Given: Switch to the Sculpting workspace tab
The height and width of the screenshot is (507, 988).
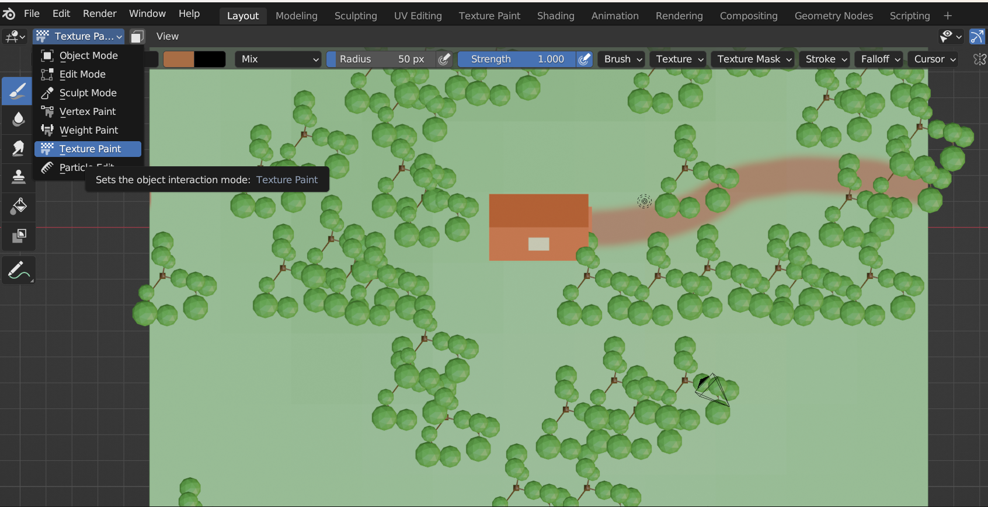Looking at the screenshot, I should click(356, 16).
